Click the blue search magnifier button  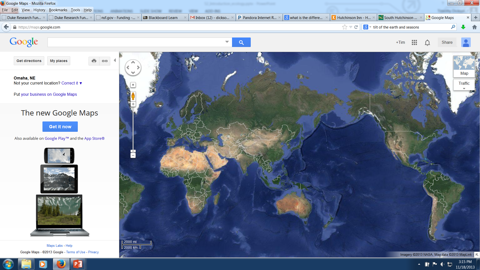[241, 42]
